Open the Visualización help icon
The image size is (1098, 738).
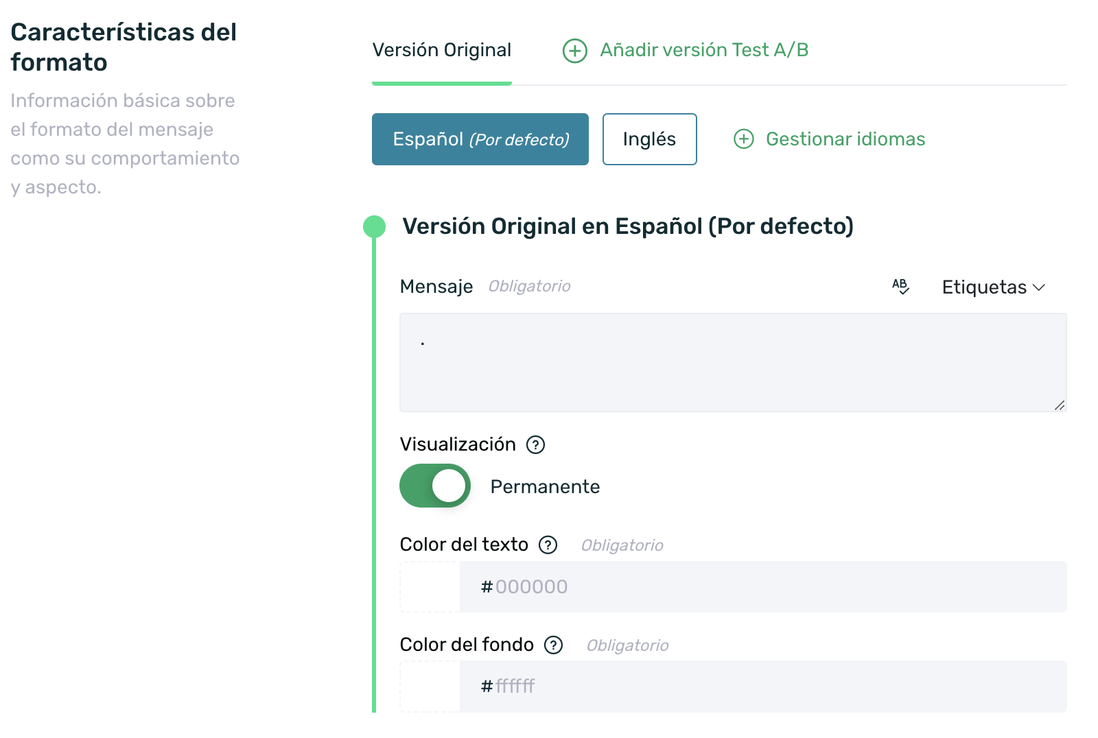535,445
